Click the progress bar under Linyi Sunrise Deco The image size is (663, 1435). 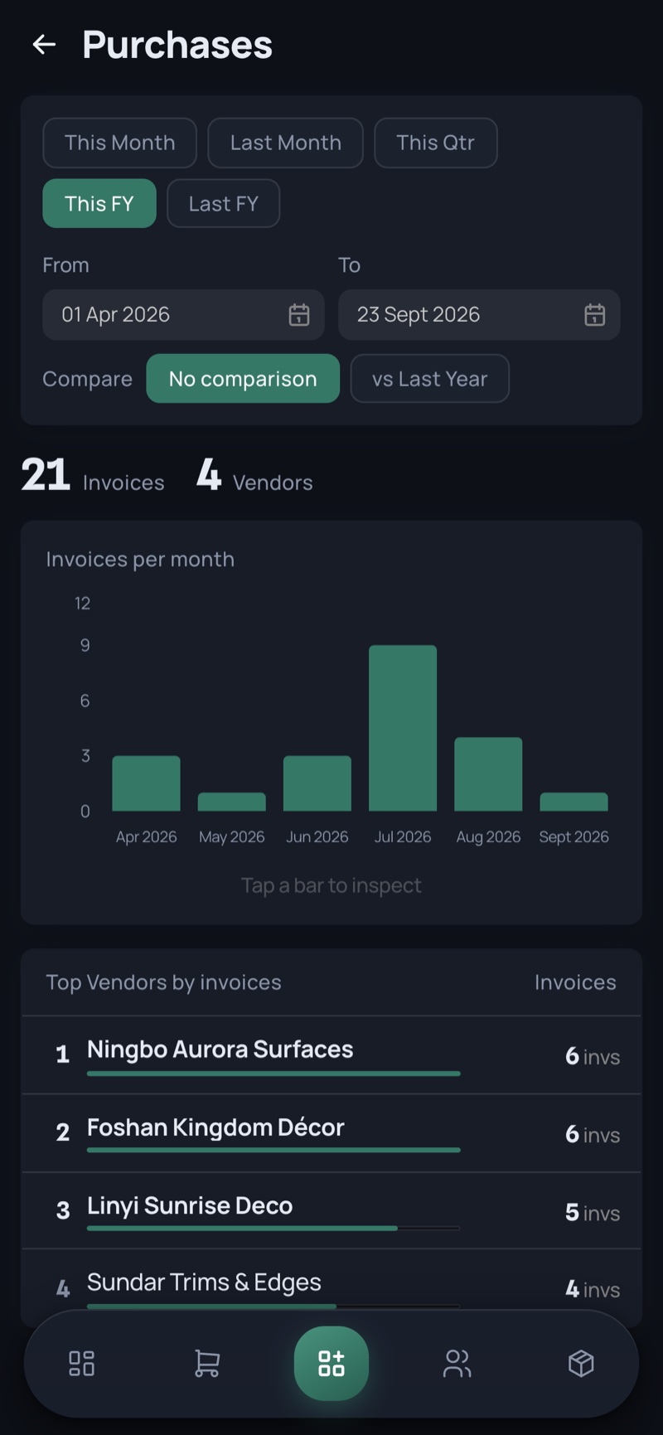273,1228
